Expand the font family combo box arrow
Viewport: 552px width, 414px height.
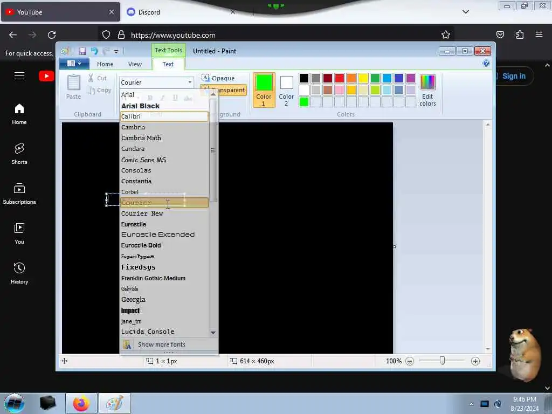pyautogui.click(x=190, y=82)
